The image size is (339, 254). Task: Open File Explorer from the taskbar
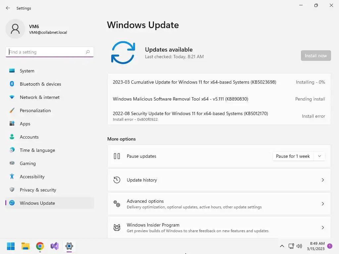coord(25,246)
